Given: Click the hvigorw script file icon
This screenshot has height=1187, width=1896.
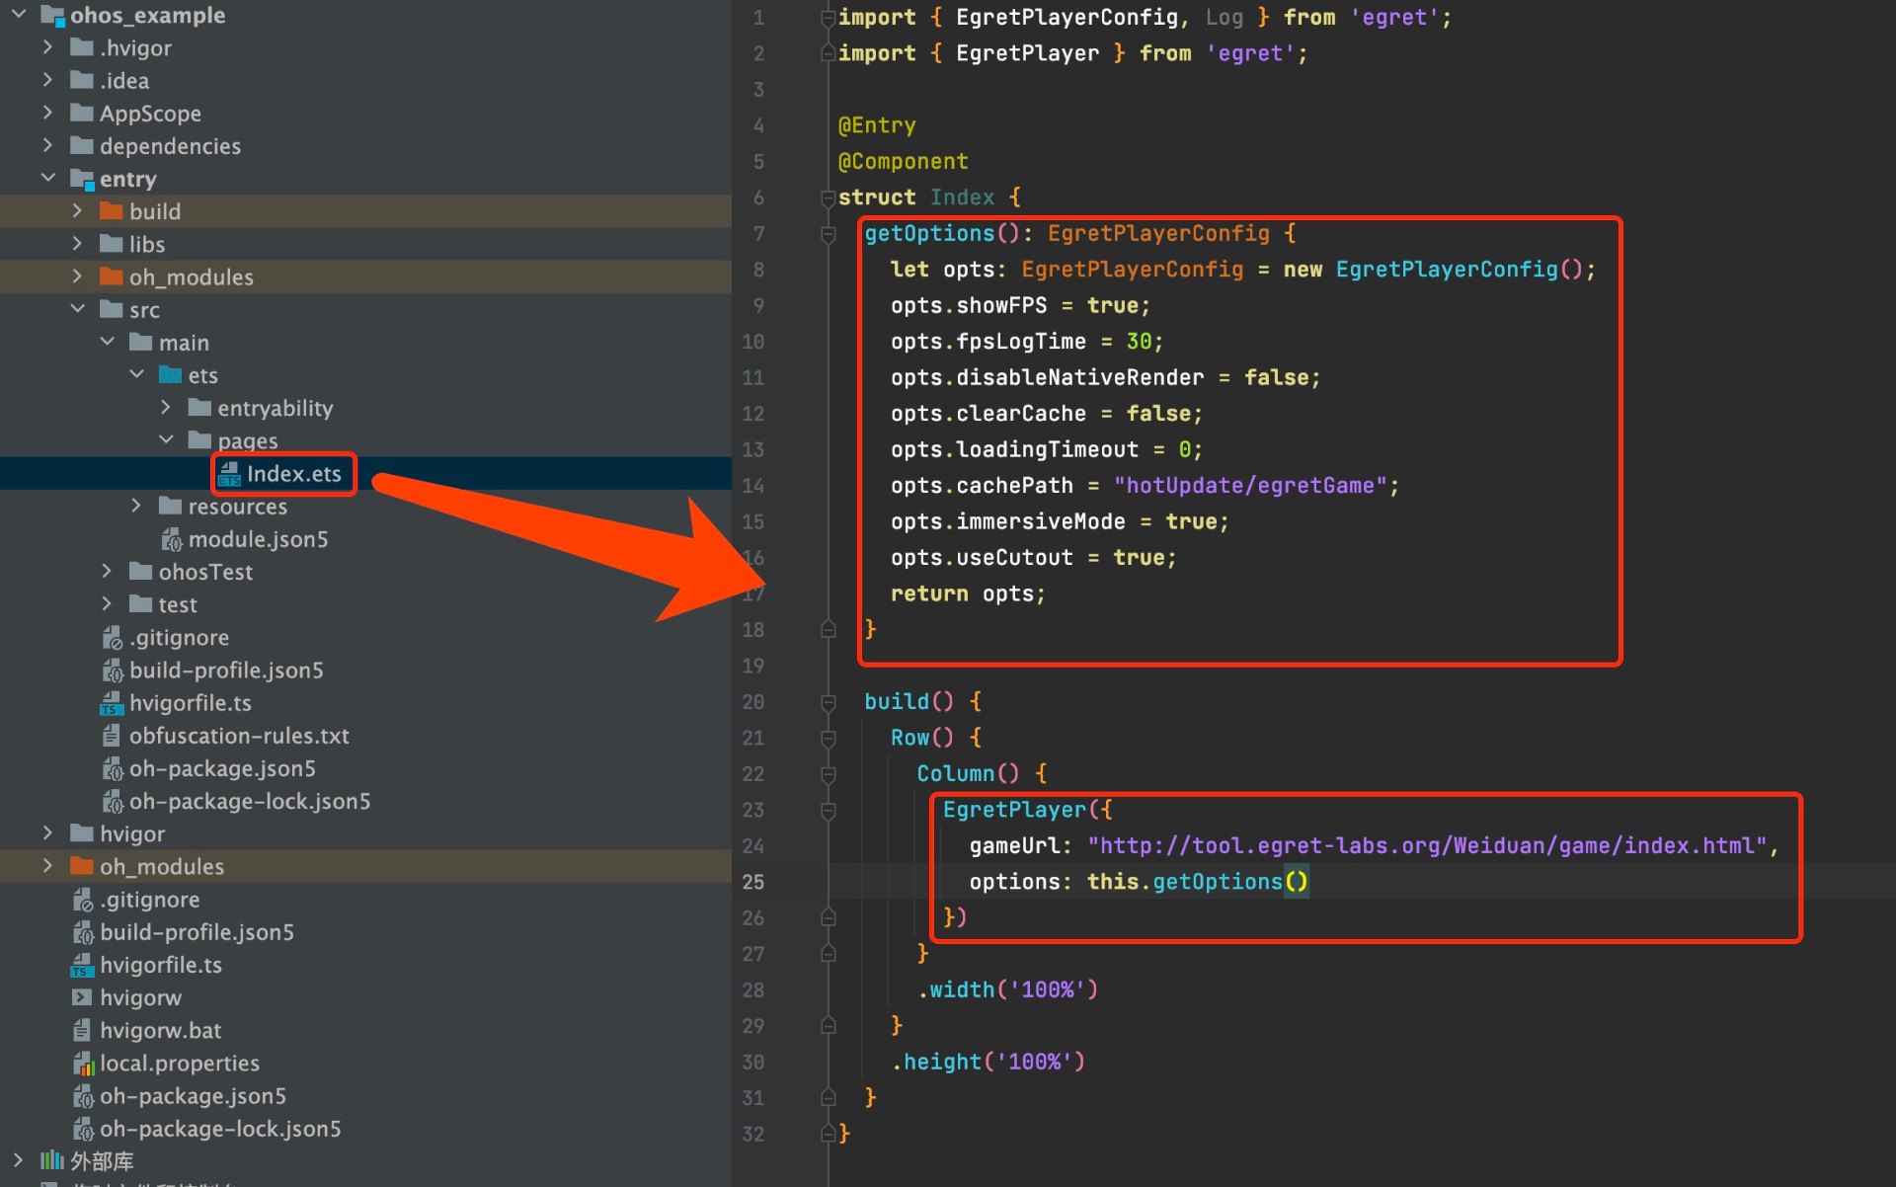Looking at the screenshot, I should tap(83, 998).
